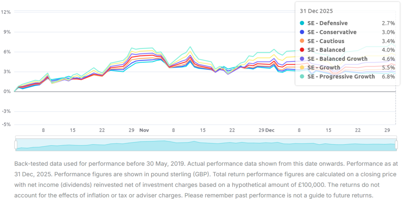This screenshot has width=402, height=199.
Task: Select the SE - Balanced legend entry
Action: click(x=326, y=50)
